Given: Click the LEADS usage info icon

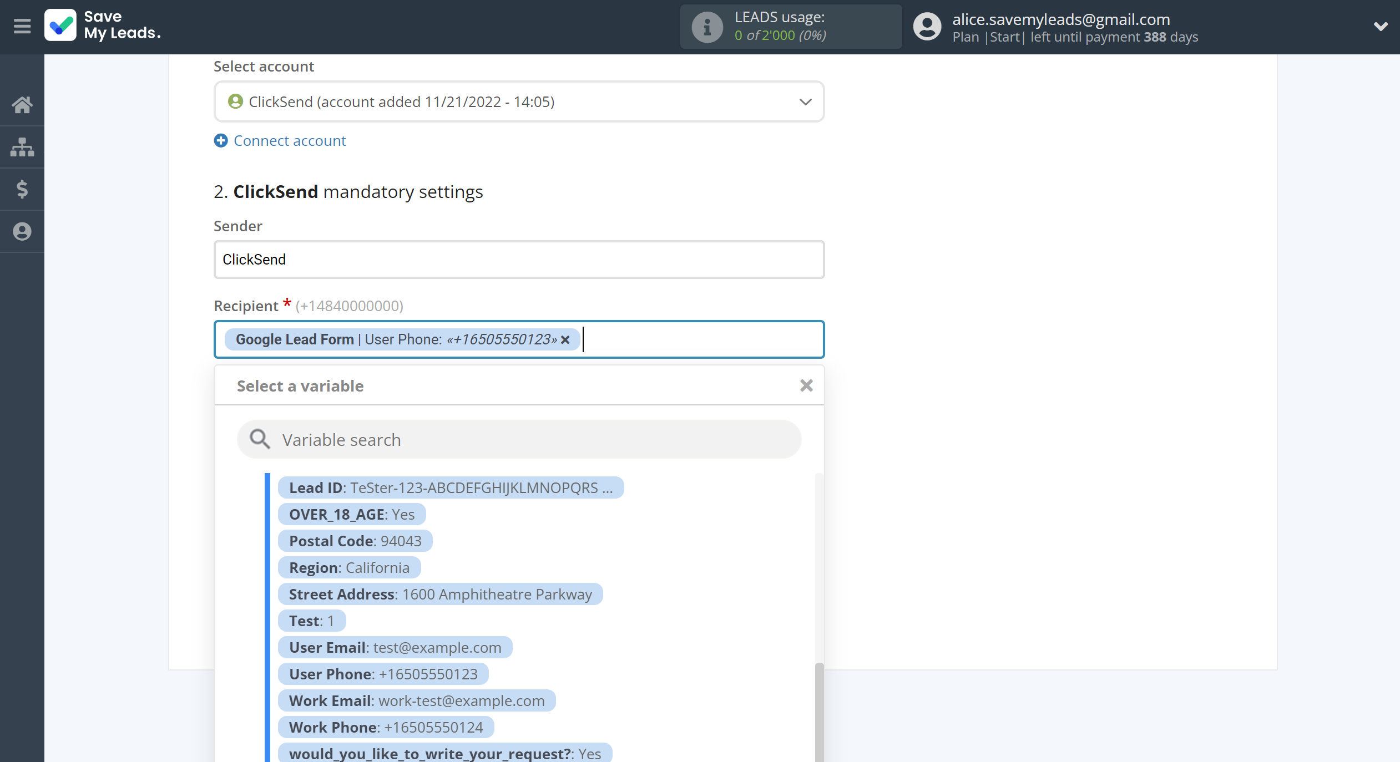Looking at the screenshot, I should coord(707,27).
